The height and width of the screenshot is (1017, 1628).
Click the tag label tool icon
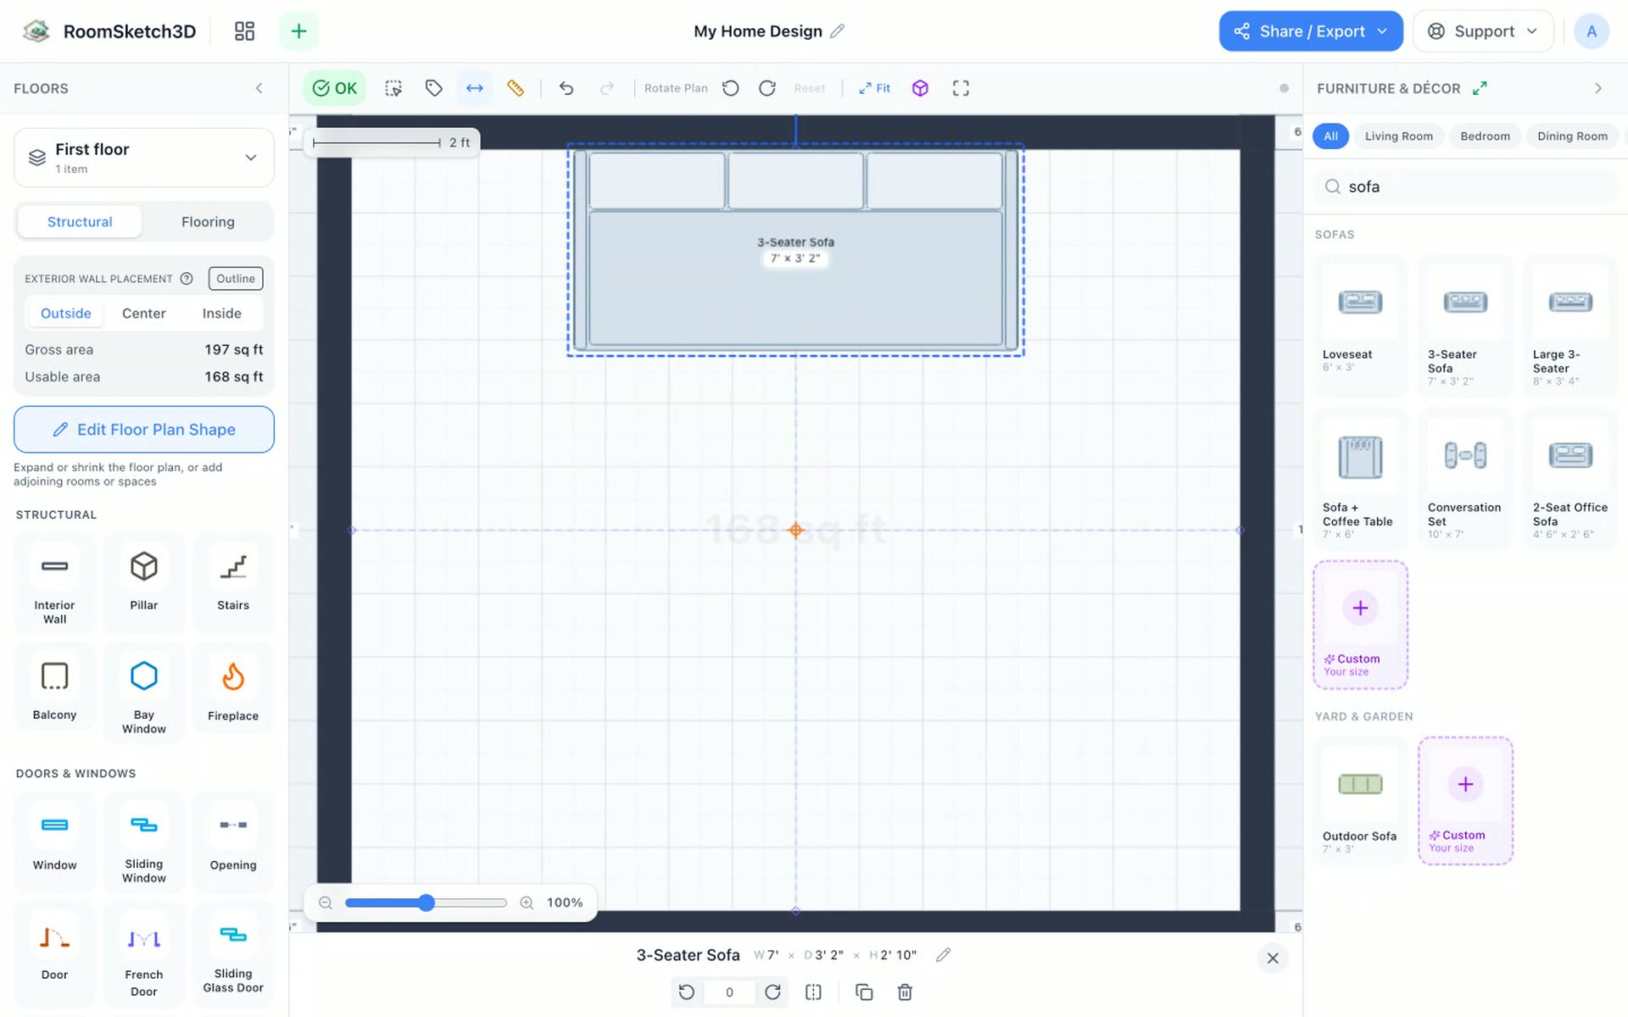pyautogui.click(x=434, y=88)
